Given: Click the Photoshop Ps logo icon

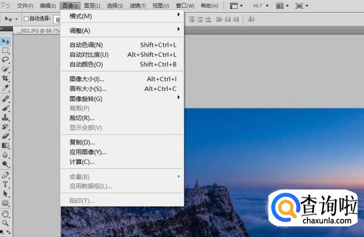Looking at the screenshot, I should [5, 5].
